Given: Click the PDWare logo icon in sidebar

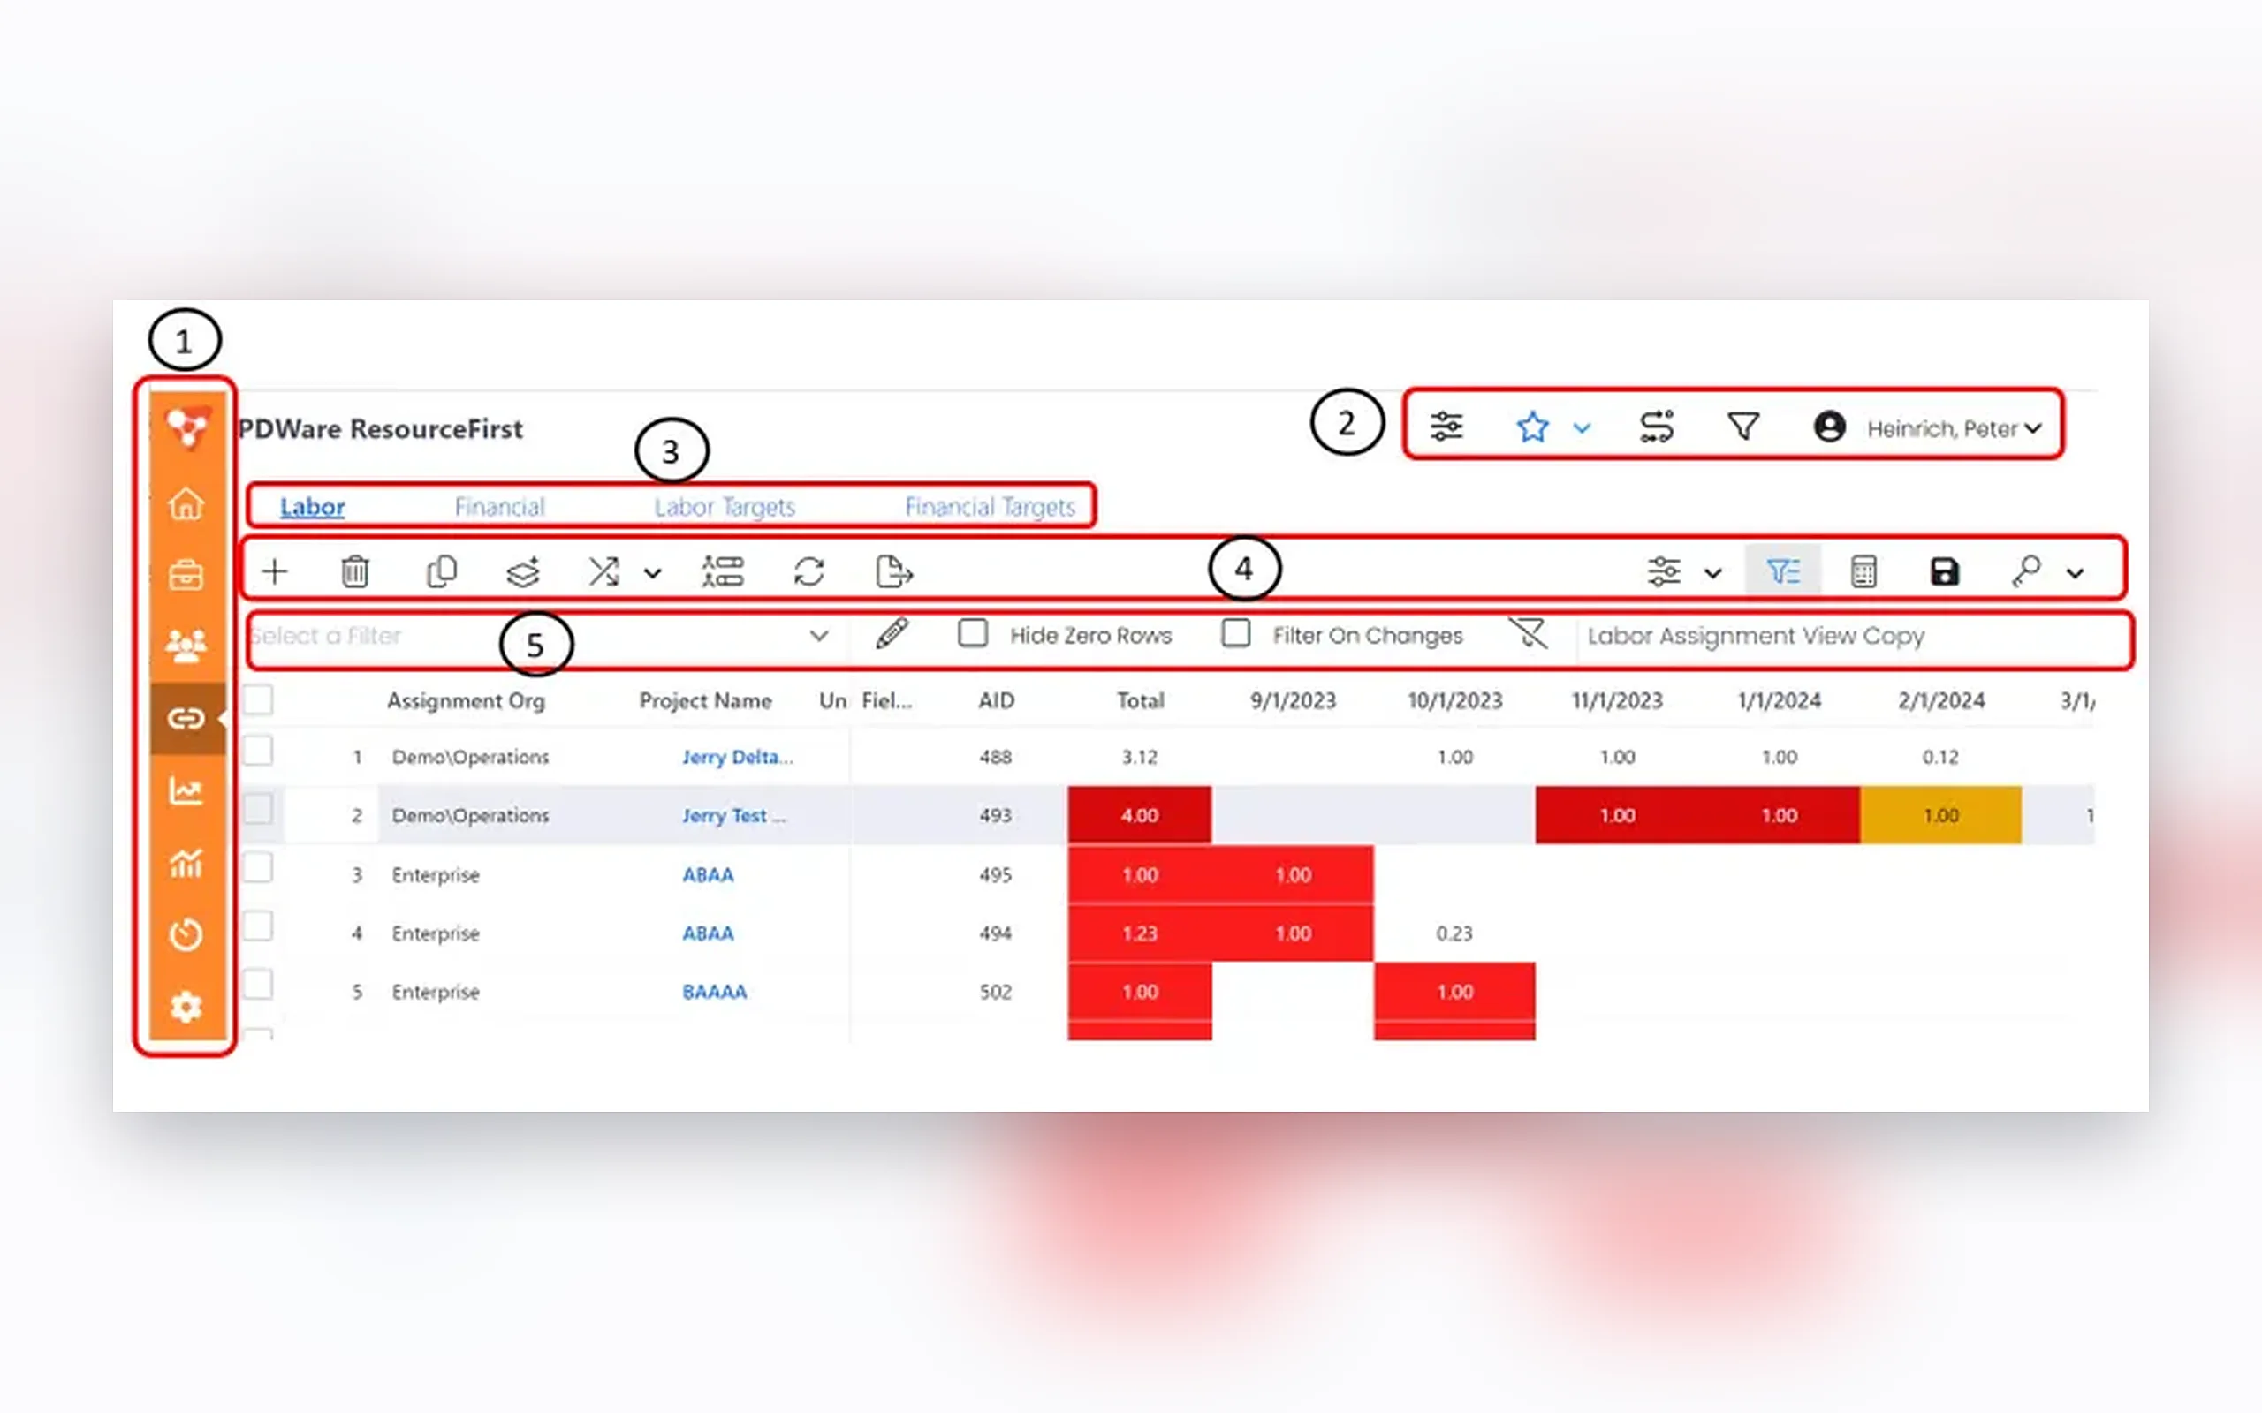Looking at the screenshot, I should [187, 428].
